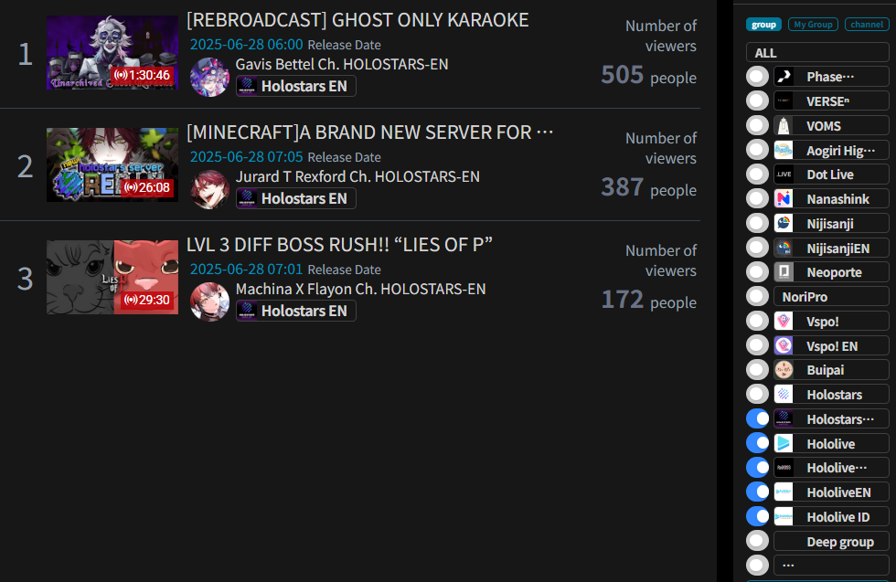Select the Nanashink group logo
The width and height of the screenshot is (896, 582).
point(784,199)
